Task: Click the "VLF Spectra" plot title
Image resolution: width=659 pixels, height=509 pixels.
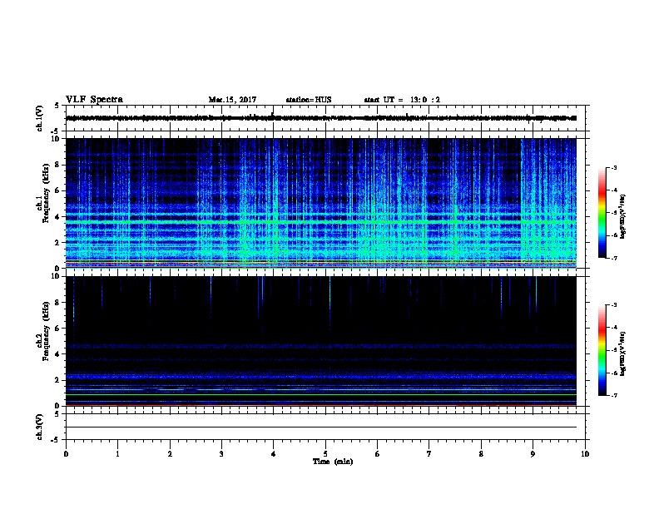Action: click(x=94, y=99)
